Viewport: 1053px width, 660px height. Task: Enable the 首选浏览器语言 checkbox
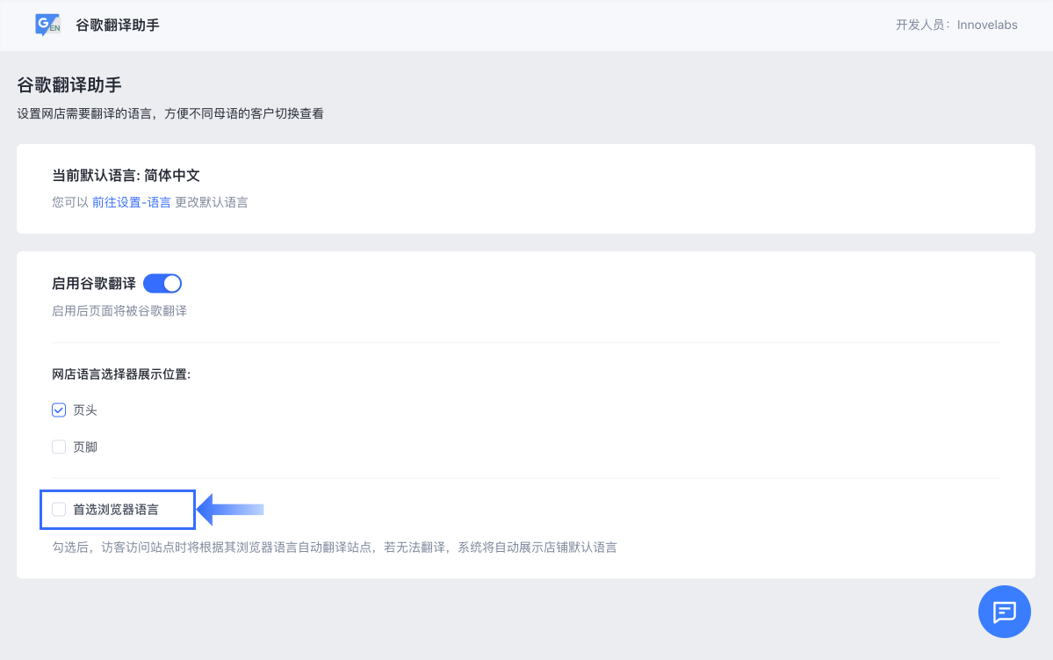click(59, 510)
